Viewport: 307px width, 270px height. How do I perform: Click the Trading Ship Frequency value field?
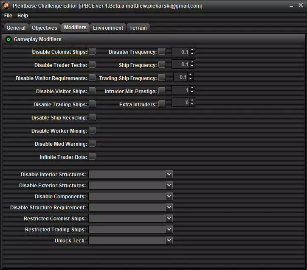(181, 77)
